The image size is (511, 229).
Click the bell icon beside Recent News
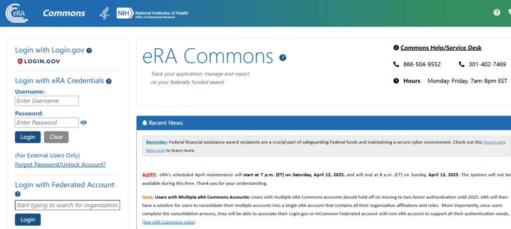click(x=145, y=123)
